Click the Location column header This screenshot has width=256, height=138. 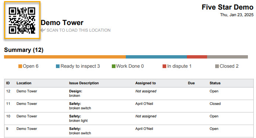click(24, 83)
